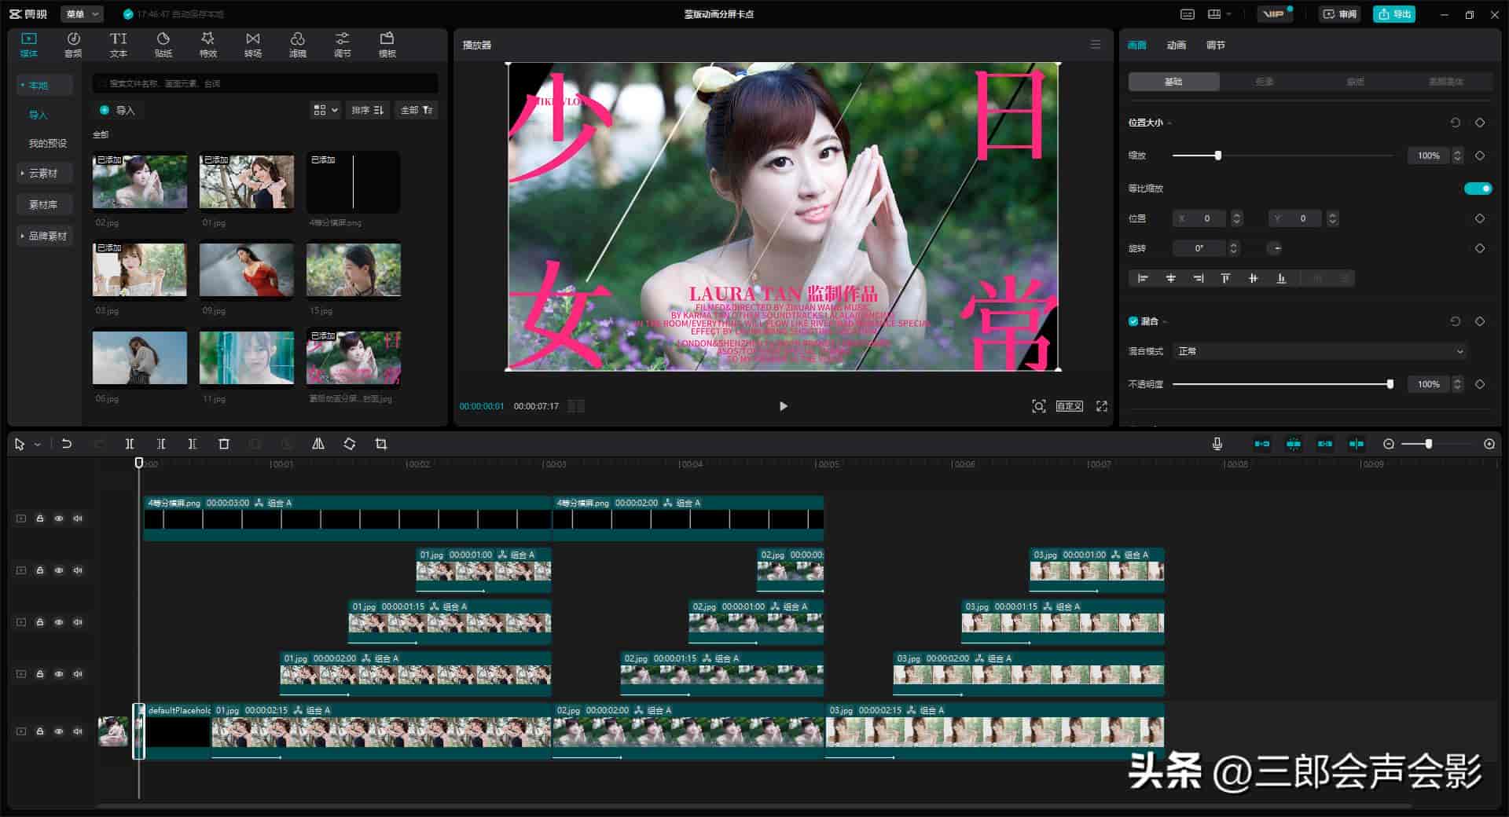Click the 导出 export button
This screenshot has width=1509, height=817.
tap(1394, 14)
